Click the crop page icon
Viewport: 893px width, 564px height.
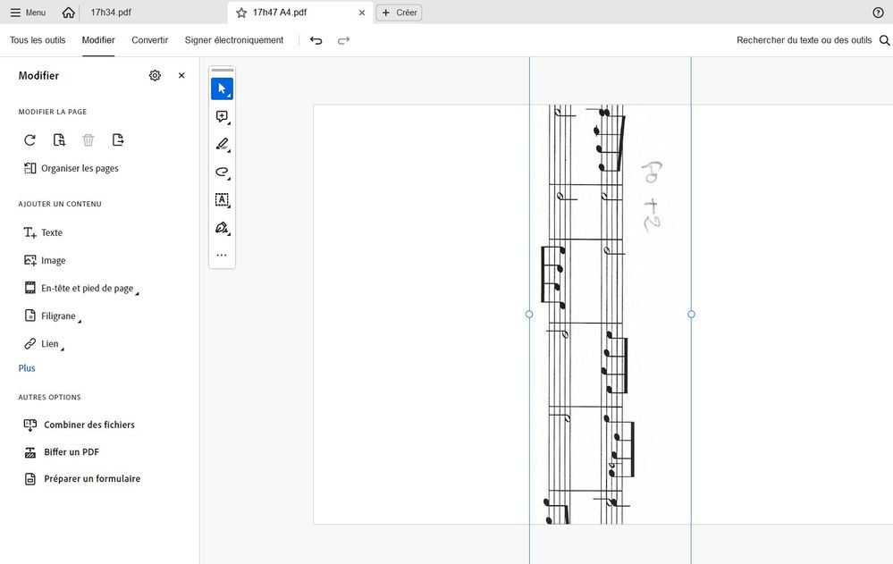(59, 140)
